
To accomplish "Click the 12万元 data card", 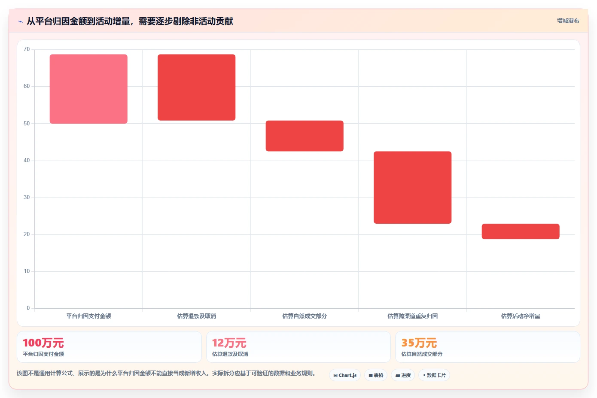I will [x=298, y=347].
